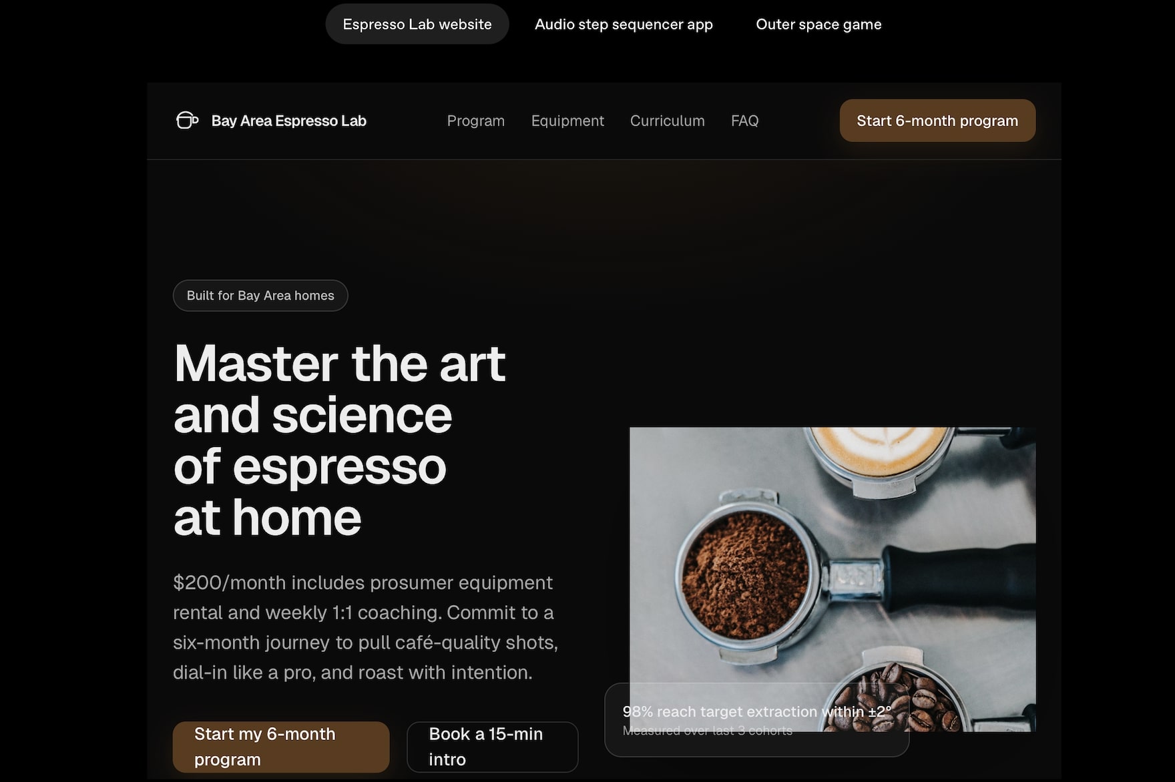Open the Equipment nav link
The image size is (1175, 782).
coord(567,121)
